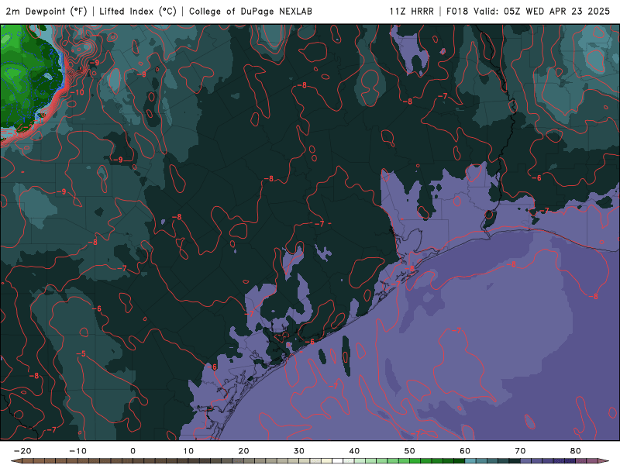
Task: Click the -10 label below the color scale
Action: [77, 451]
